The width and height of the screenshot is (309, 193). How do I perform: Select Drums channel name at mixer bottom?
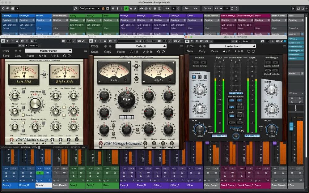[44, 185]
